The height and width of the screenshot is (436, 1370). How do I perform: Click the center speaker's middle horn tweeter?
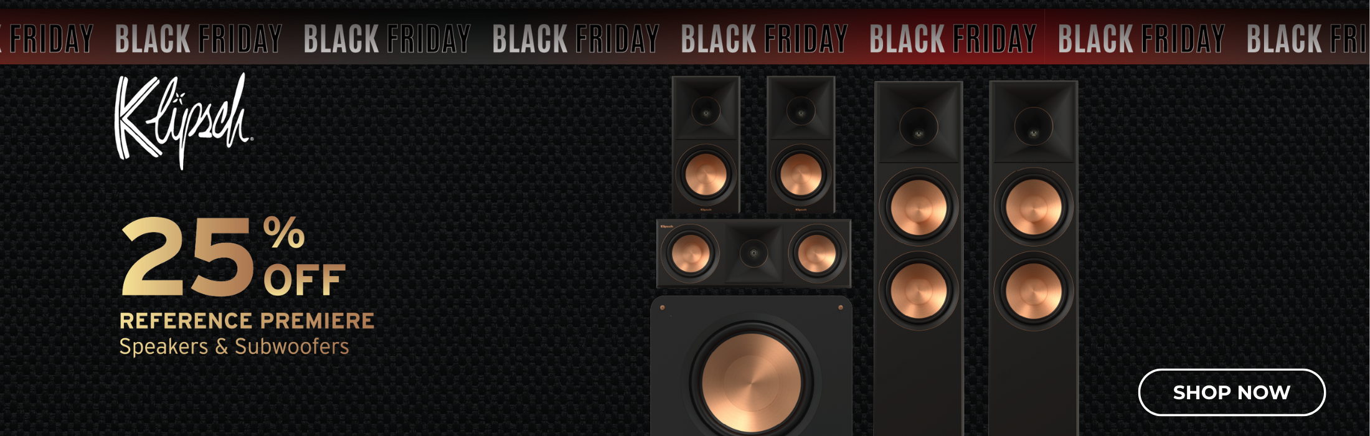[753, 253]
